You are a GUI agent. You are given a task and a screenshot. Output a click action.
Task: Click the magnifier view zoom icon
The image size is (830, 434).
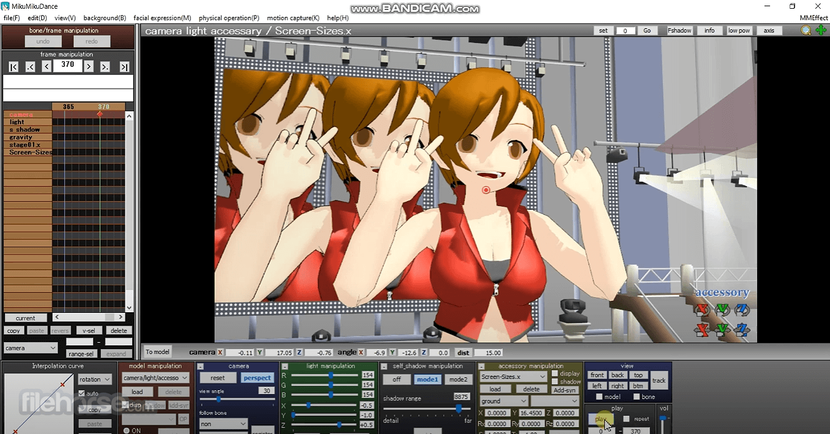pyautogui.click(x=806, y=30)
